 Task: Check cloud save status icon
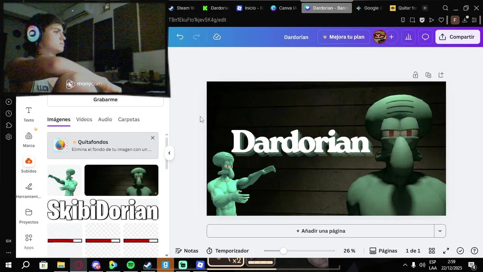pos(217,37)
